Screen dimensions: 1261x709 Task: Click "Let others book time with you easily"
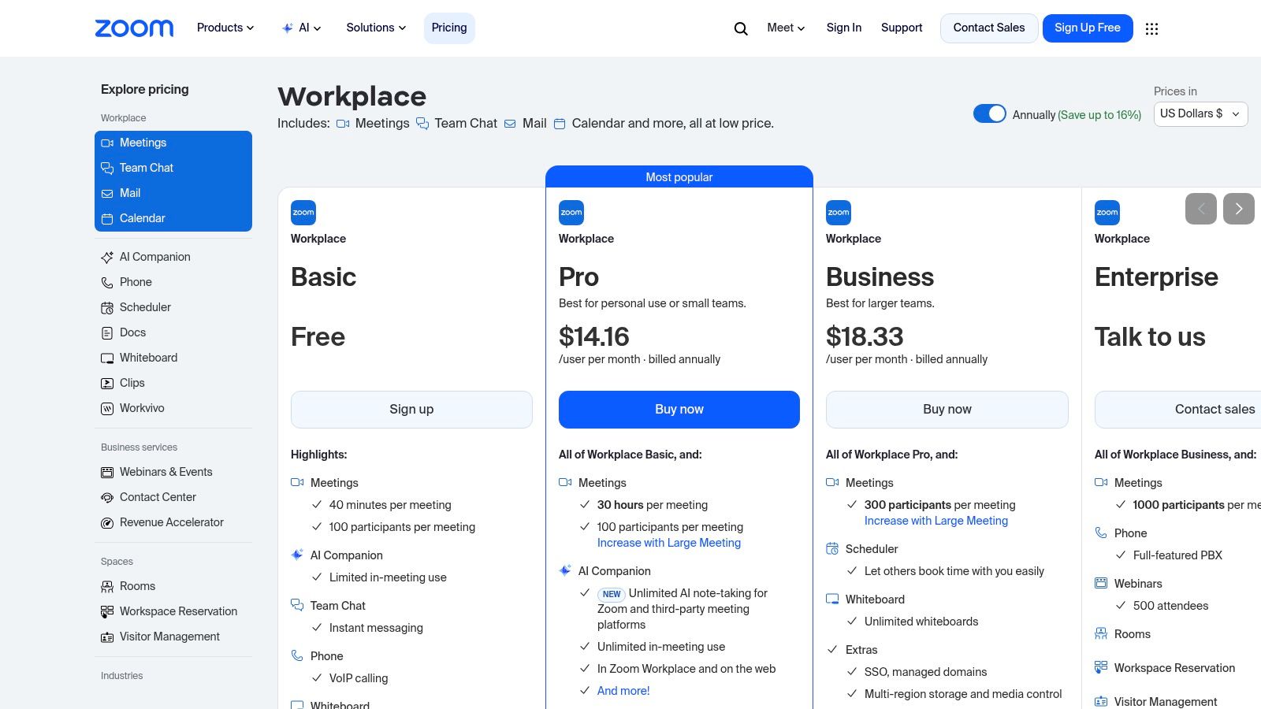point(954,571)
